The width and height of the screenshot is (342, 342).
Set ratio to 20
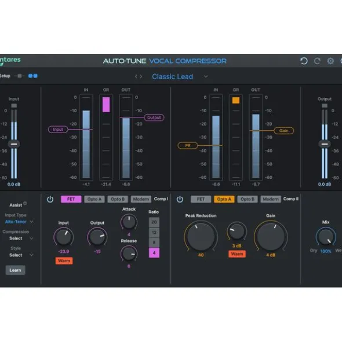[x=154, y=222]
